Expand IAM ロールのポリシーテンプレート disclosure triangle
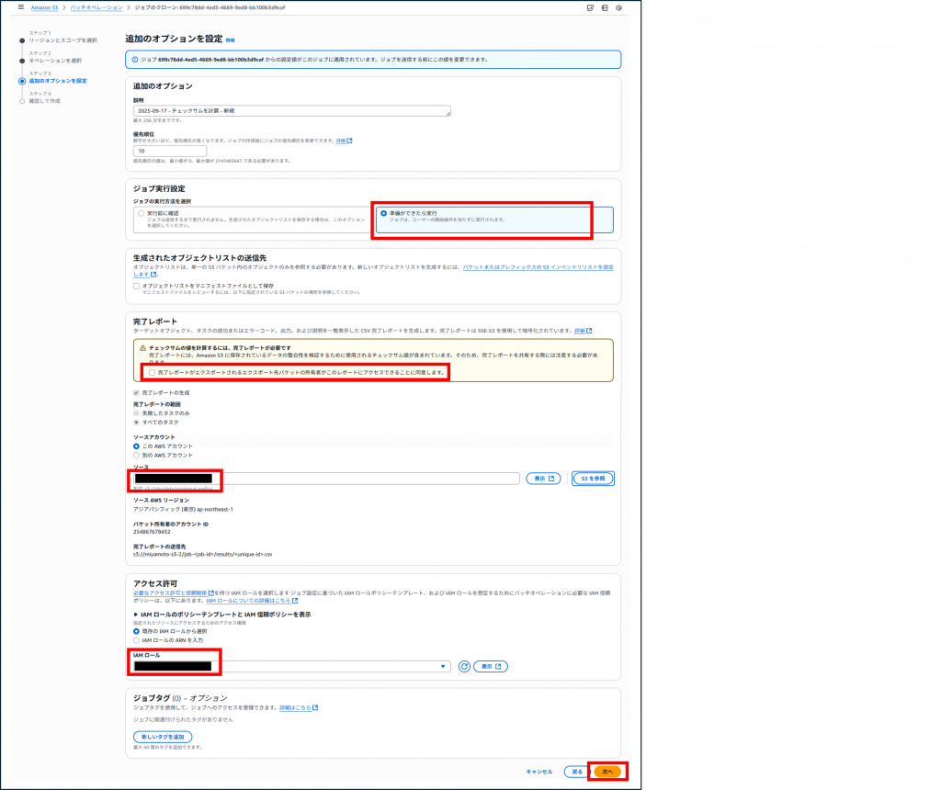941x790 pixels. 137,614
